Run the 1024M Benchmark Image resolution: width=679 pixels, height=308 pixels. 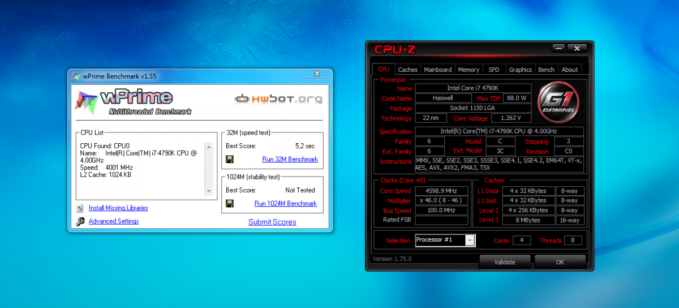click(286, 203)
